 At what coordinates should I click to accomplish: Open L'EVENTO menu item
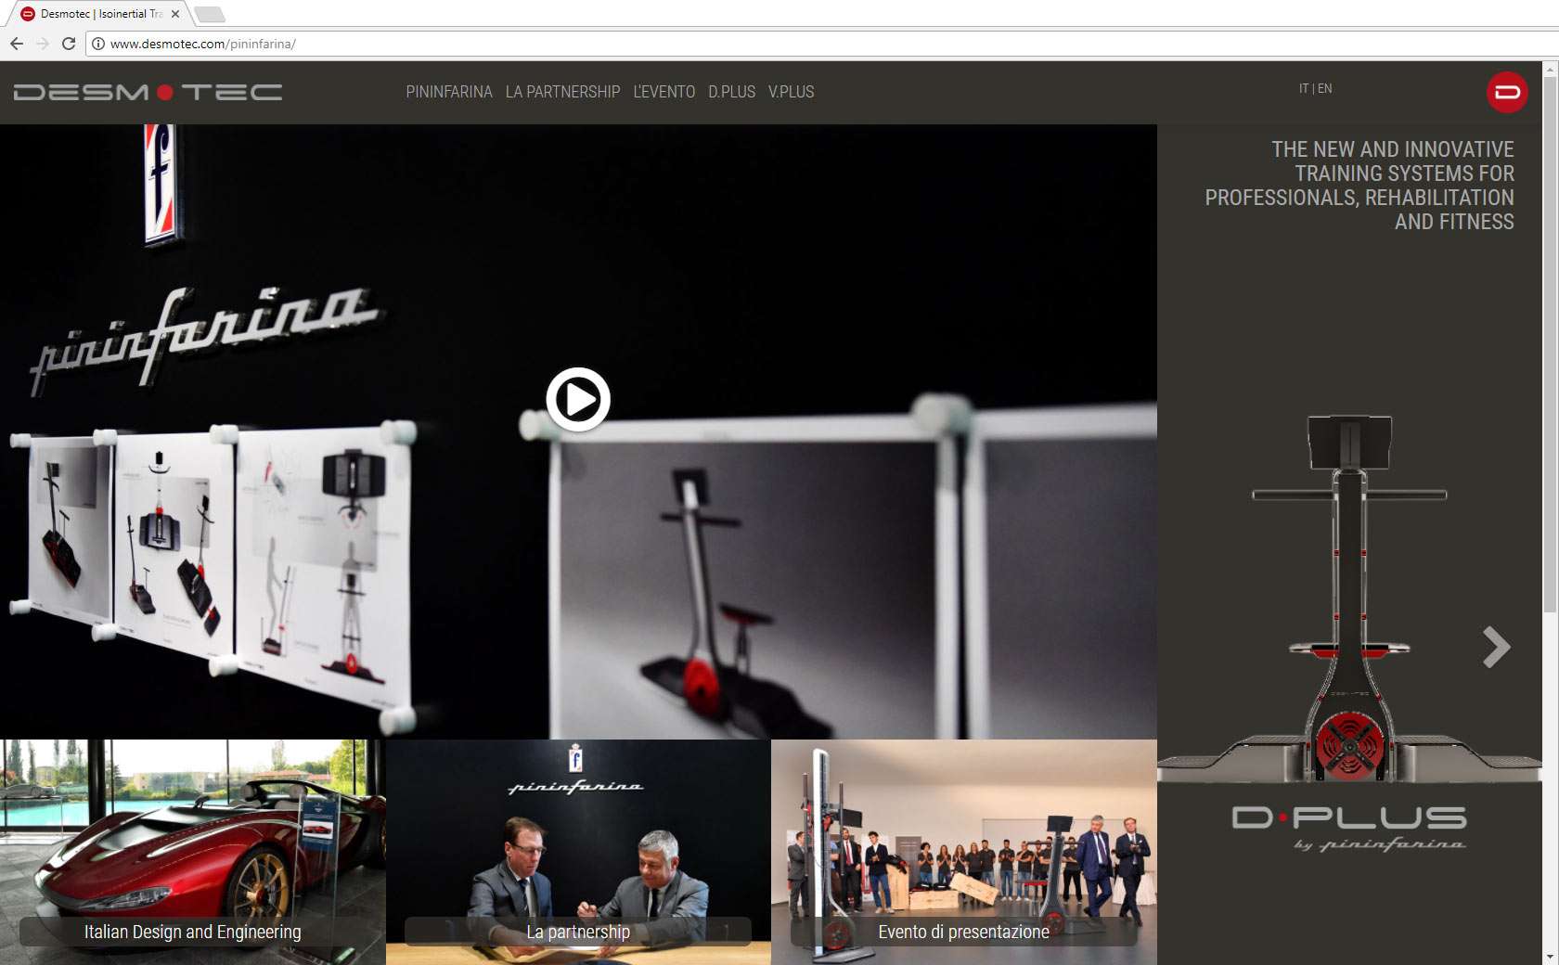(x=664, y=92)
